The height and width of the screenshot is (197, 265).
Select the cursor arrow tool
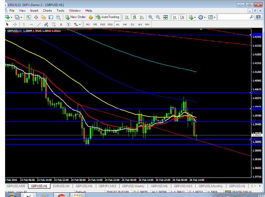pos(7,25)
